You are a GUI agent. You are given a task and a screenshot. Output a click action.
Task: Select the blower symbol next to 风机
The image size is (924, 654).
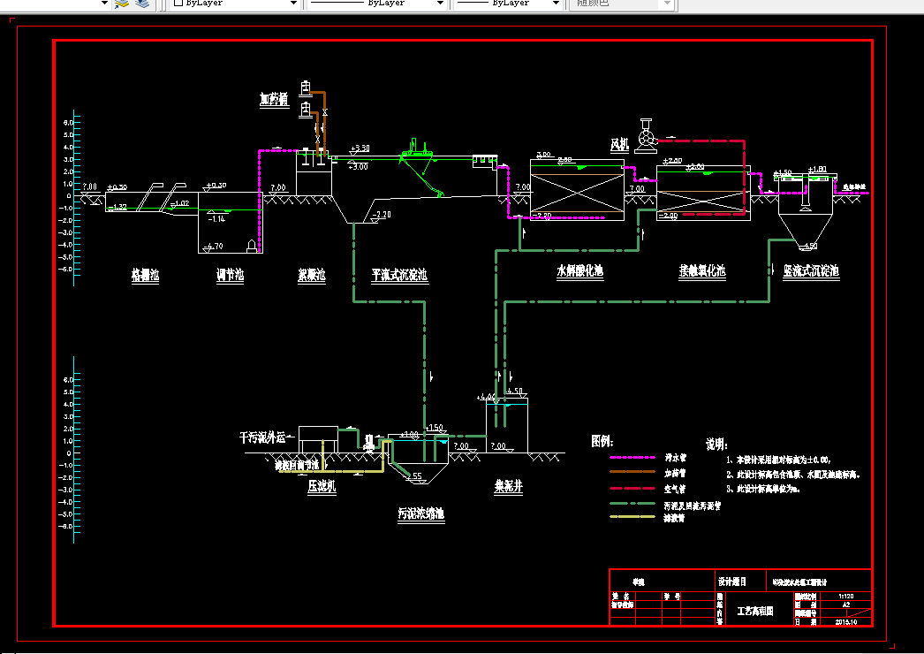click(647, 137)
